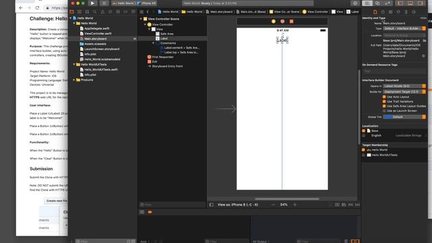Select Label in document outline
Screen dimensions: 432x243
(164, 38)
